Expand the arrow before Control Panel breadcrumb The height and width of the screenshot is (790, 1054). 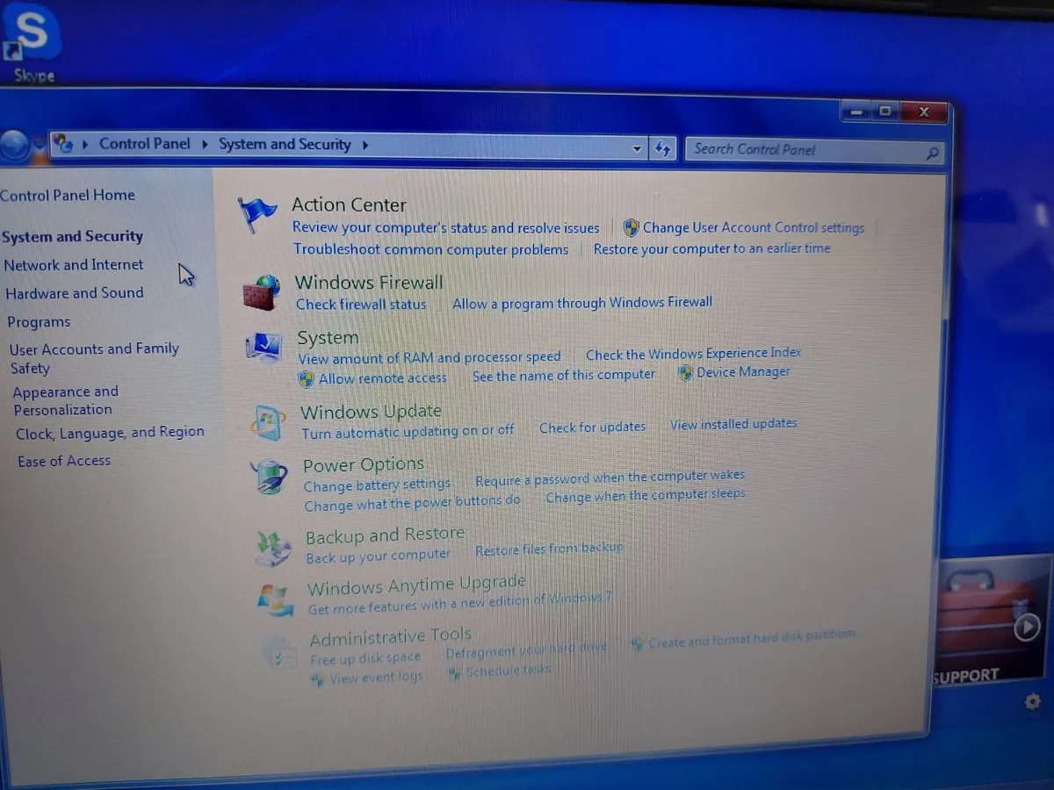click(x=85, y=144)
